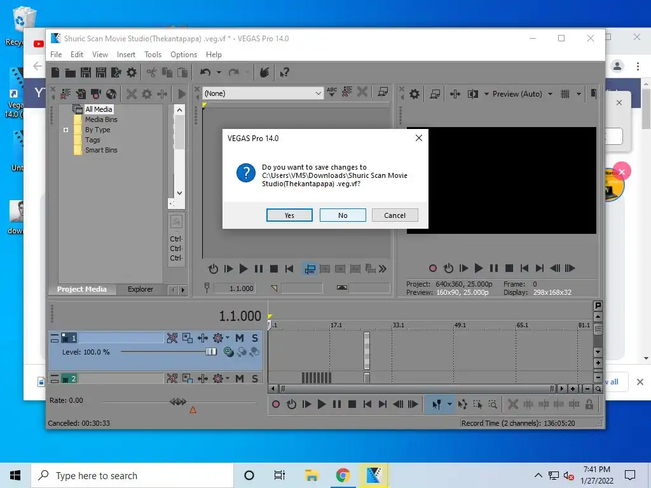Open the Options menu
Viewport: 651px width, 488px height.
pos(184,55)
